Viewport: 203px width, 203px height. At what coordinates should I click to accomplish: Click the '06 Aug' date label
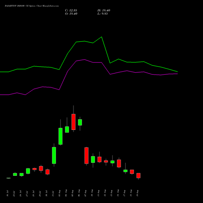coord(79,193)
